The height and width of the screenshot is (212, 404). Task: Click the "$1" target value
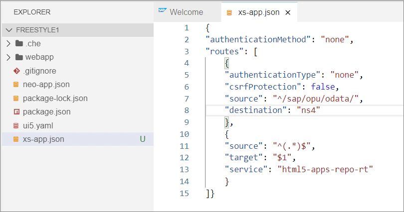pos(282,158)
